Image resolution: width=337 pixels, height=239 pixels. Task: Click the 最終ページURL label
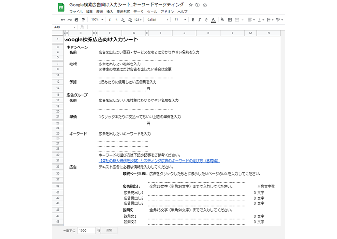[x=135, y=174]
